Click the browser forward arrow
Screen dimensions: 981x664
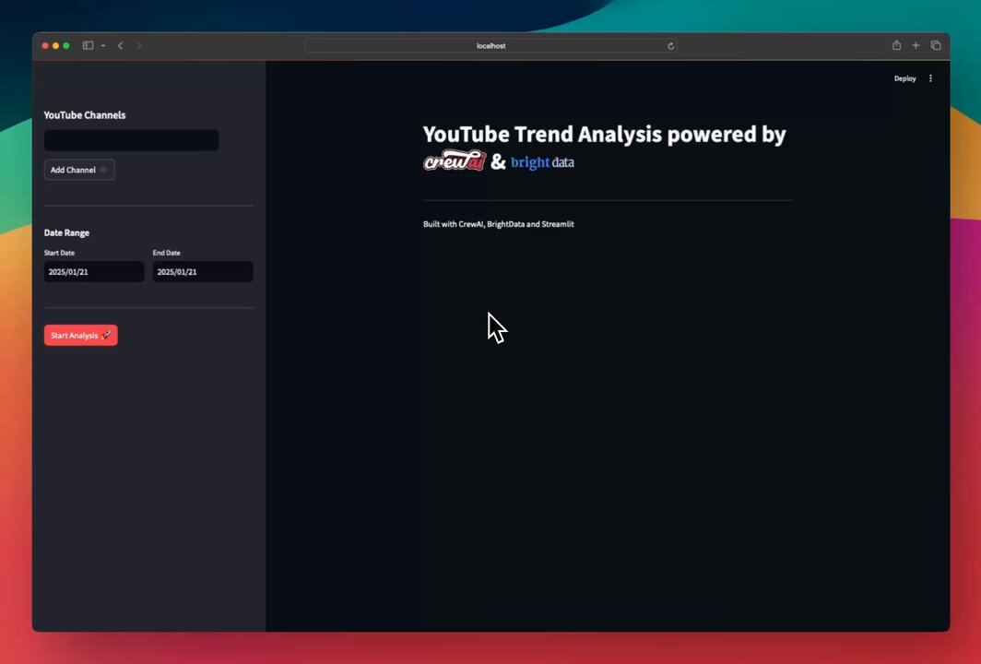[139, 46]
